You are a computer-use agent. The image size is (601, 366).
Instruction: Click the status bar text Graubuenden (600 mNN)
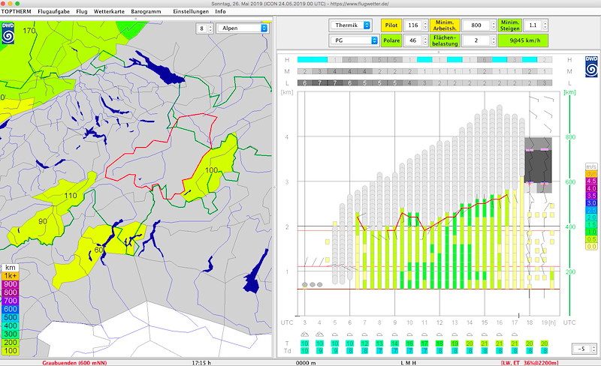click(74, 362)
